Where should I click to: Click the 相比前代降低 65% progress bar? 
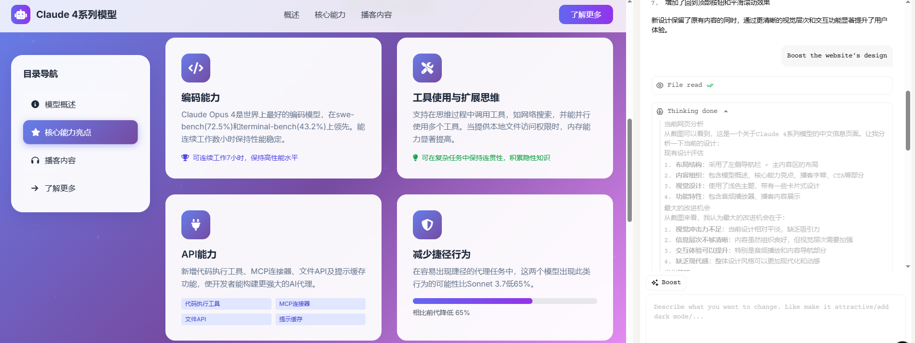[x=505, y=301]
